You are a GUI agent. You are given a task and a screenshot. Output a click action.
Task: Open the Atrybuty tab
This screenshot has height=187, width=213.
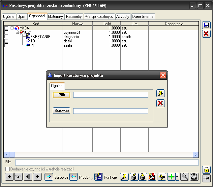pos(123,17)
